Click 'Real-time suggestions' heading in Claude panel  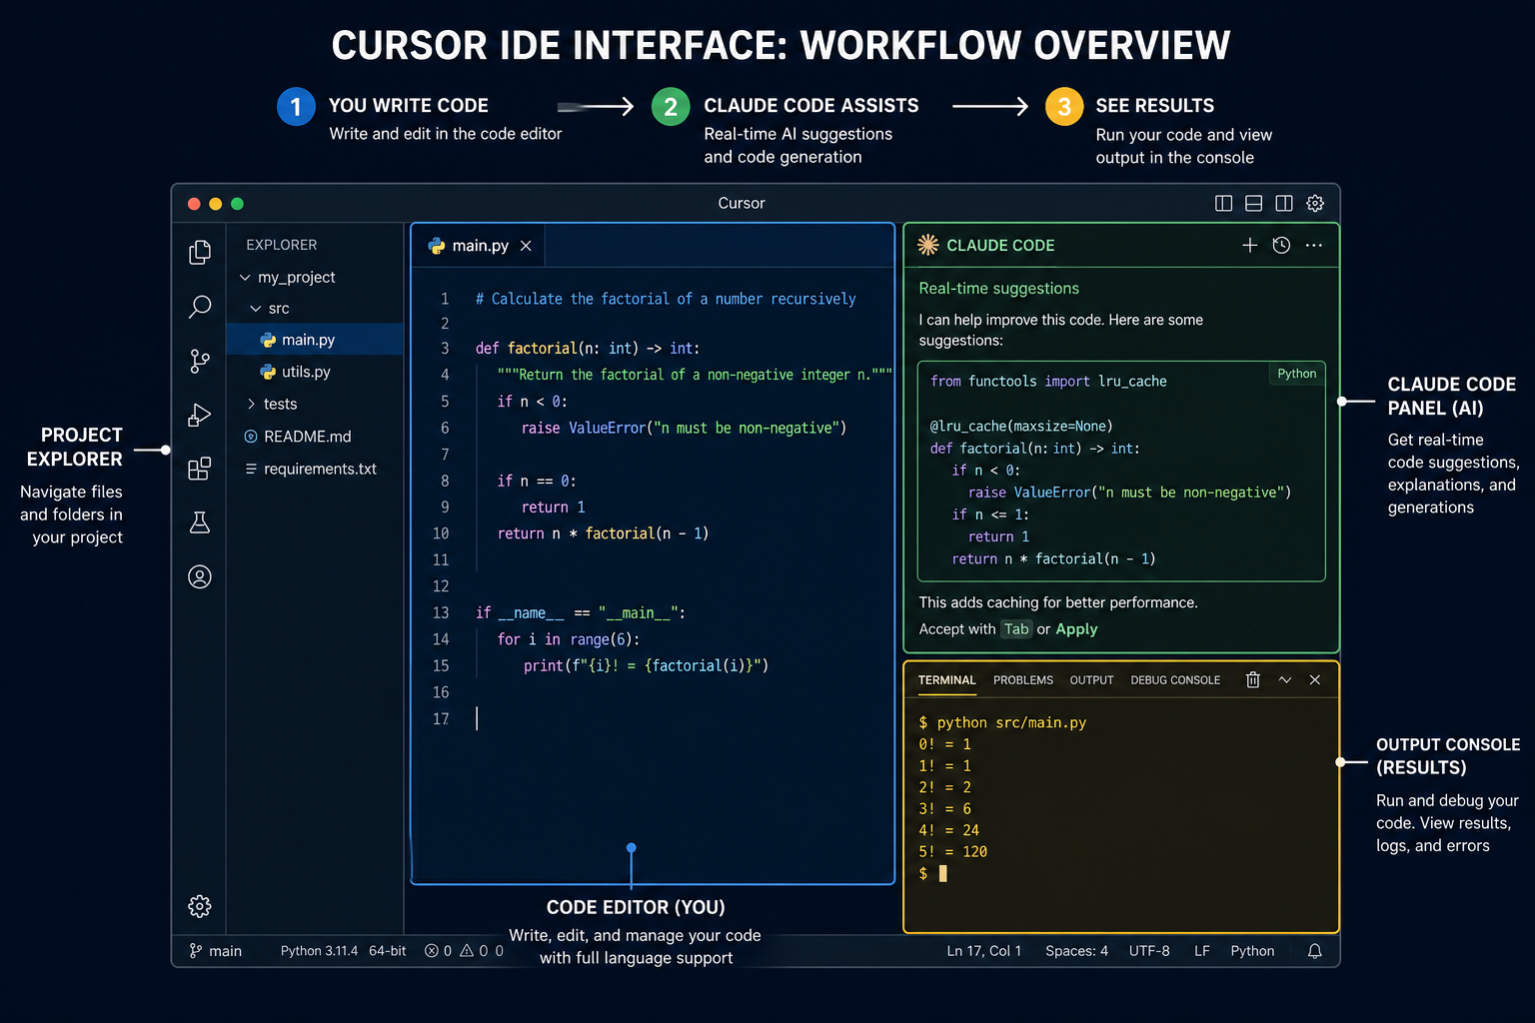999,288
